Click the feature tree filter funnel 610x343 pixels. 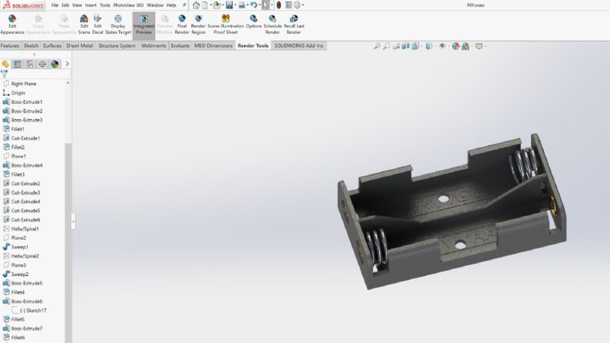[5, 73]
